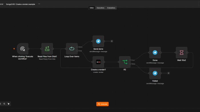
Task: Select the Failed Telegram node
Action: pos(155,73)
